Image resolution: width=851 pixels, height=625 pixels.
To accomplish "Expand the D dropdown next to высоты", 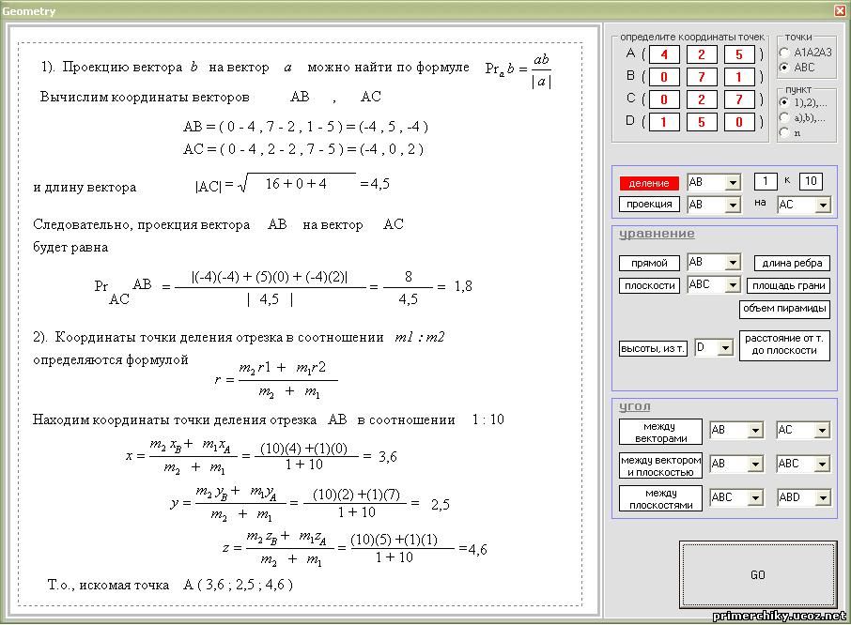I will (725, 348).
